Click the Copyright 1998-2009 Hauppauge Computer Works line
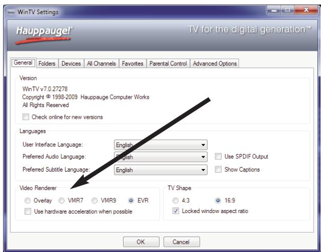 [86, 97]
